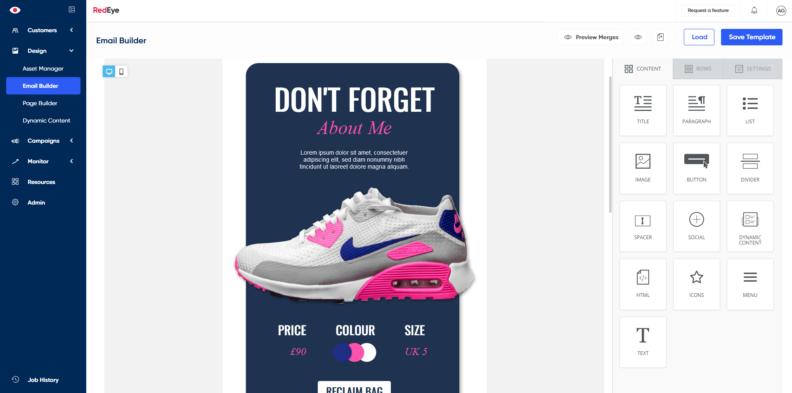The height and width of the screenshot is (393, 792).
Task: Expand the Monitor menu chevron
Action: point(71,161)
